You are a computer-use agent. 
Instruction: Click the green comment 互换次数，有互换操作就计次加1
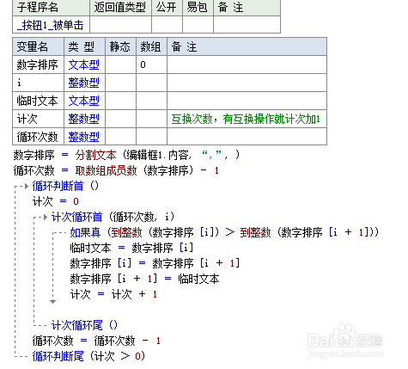tap(246, 119)
